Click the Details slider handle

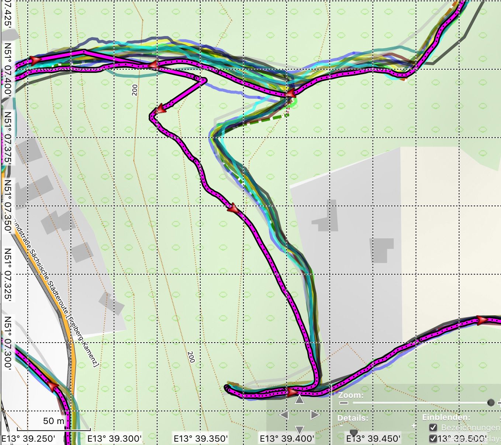[353, 432]
